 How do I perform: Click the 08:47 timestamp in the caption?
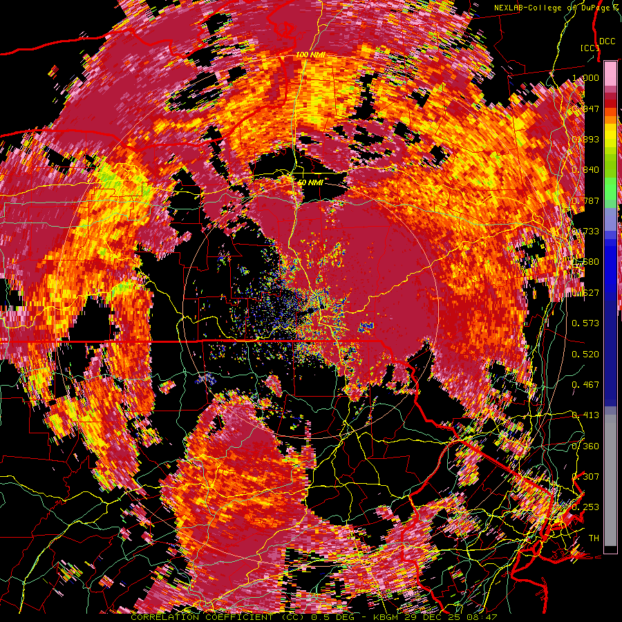pos(483,617)
